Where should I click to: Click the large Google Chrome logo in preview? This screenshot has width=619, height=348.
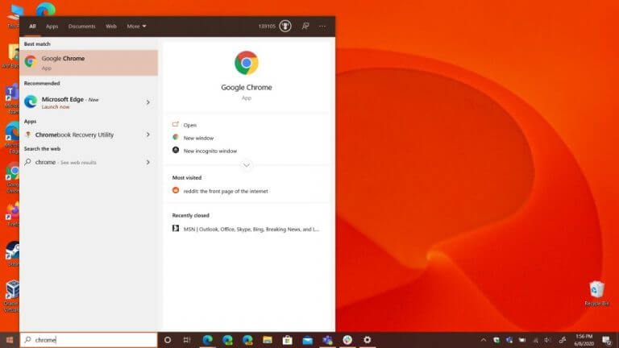pyautogui.click(x=247, y=63)
